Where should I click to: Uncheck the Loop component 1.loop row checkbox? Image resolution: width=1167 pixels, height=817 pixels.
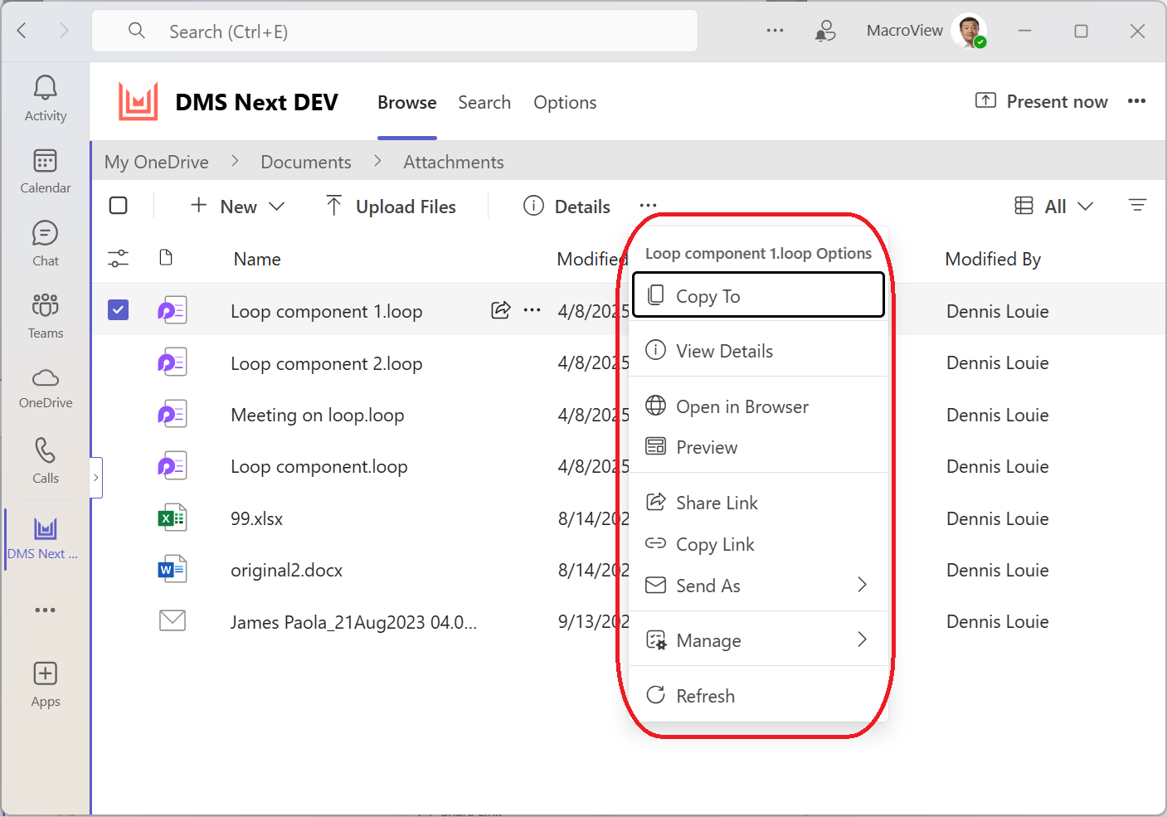[x=119, y=310]
